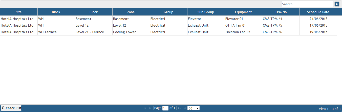This screenshot has height=112, width=342.
Task: Select the Elevator 01 equipment row
Action: click(234, 19)
